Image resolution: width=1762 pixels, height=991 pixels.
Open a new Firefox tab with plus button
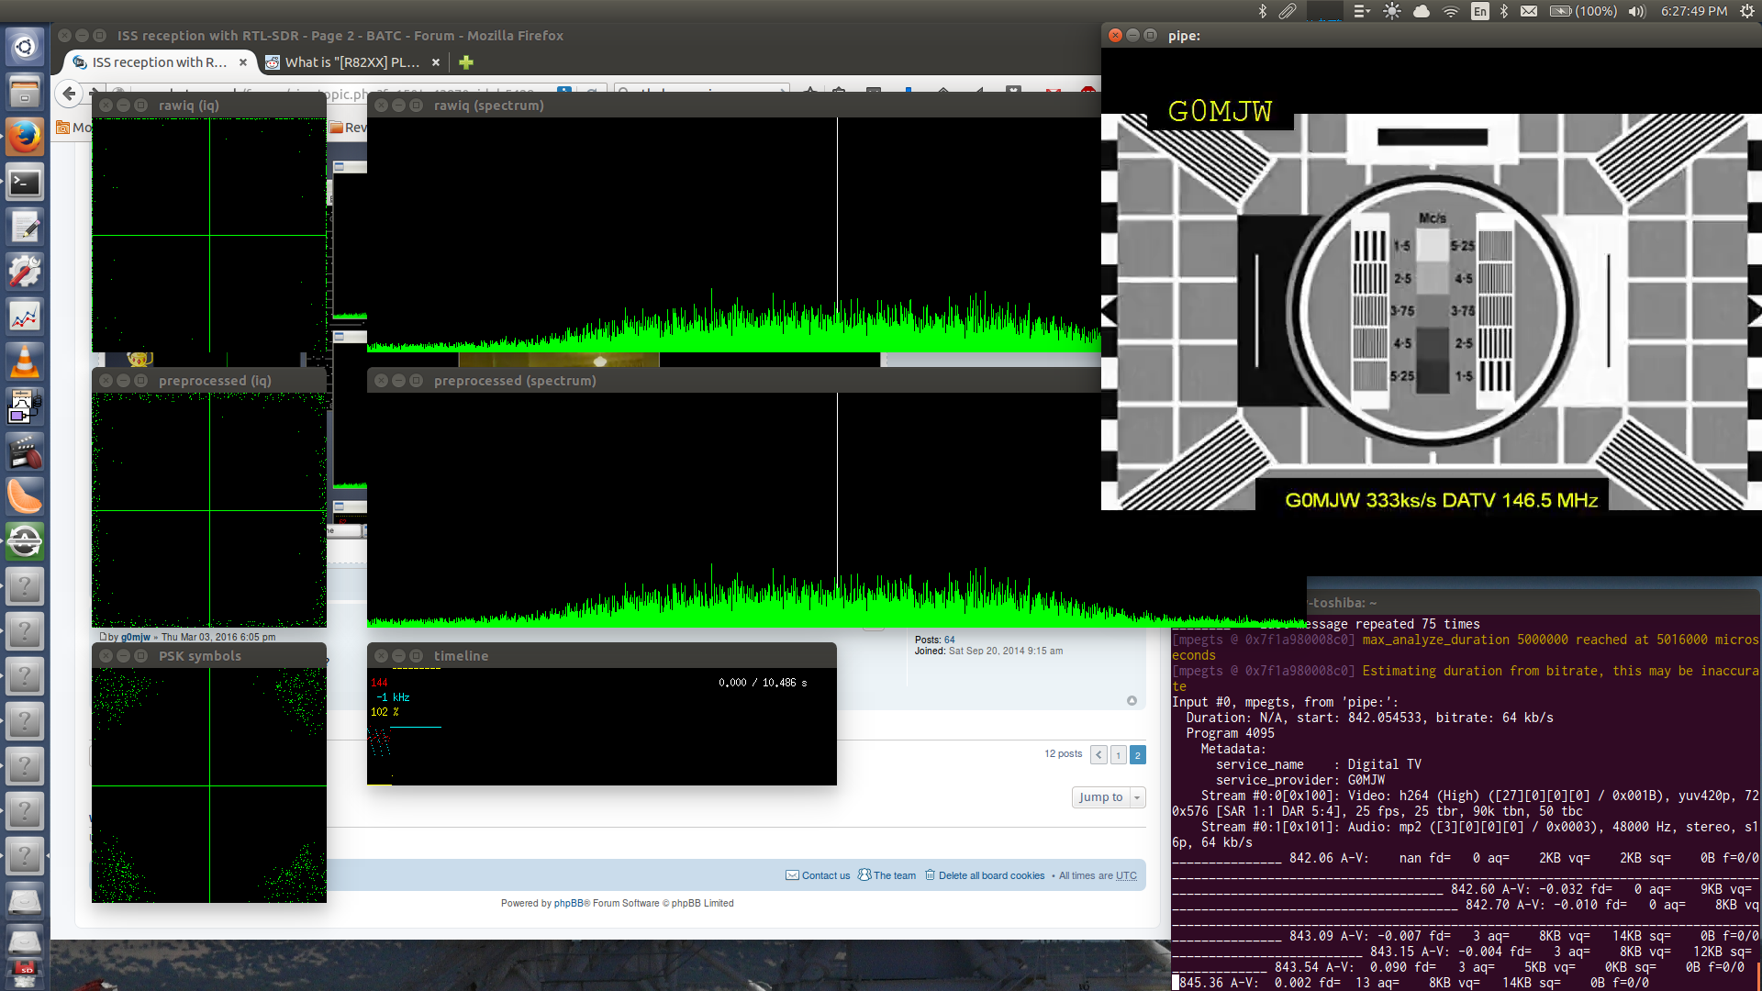[x=466, y=62]
